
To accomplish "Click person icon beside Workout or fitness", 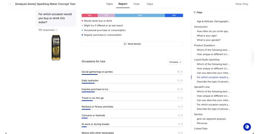I will 182,106.
